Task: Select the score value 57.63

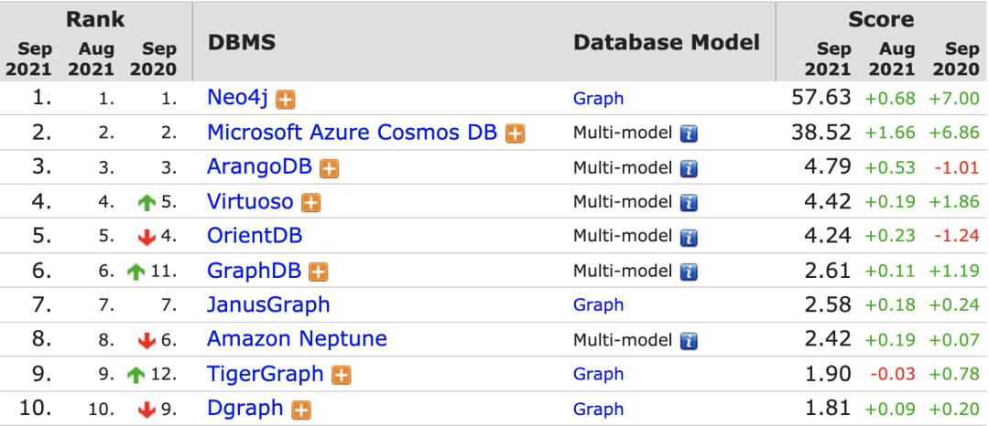Action: (x=821, y=98)
